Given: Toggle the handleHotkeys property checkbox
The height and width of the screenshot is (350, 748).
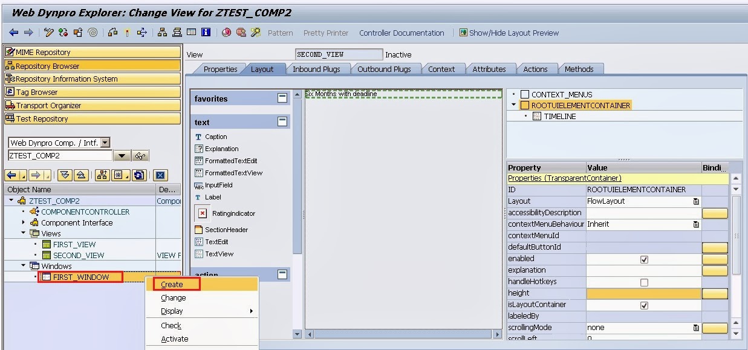Looking at the screenshot, I should pyautogui.click(x=644, y=282).
